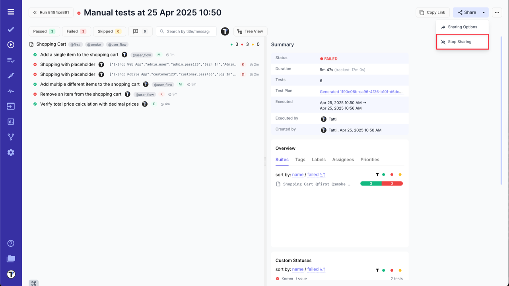Open the filter funnel in the Overview panel

coord(377,174)
